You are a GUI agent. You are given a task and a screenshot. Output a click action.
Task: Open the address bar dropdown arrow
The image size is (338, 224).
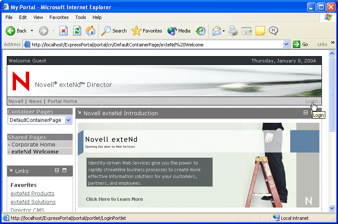(x=286, y=45)
